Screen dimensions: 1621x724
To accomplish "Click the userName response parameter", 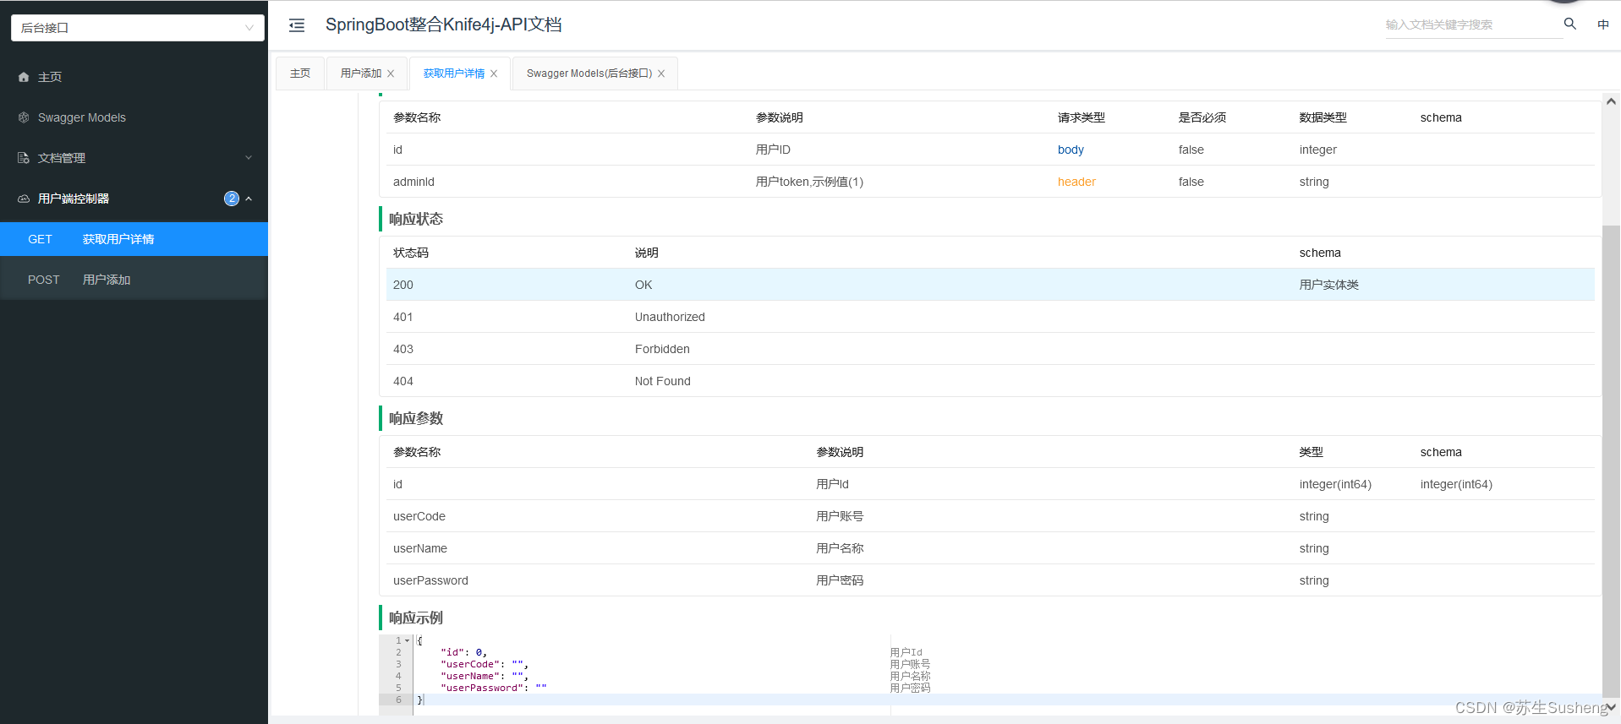I will (x=420, y=548).
